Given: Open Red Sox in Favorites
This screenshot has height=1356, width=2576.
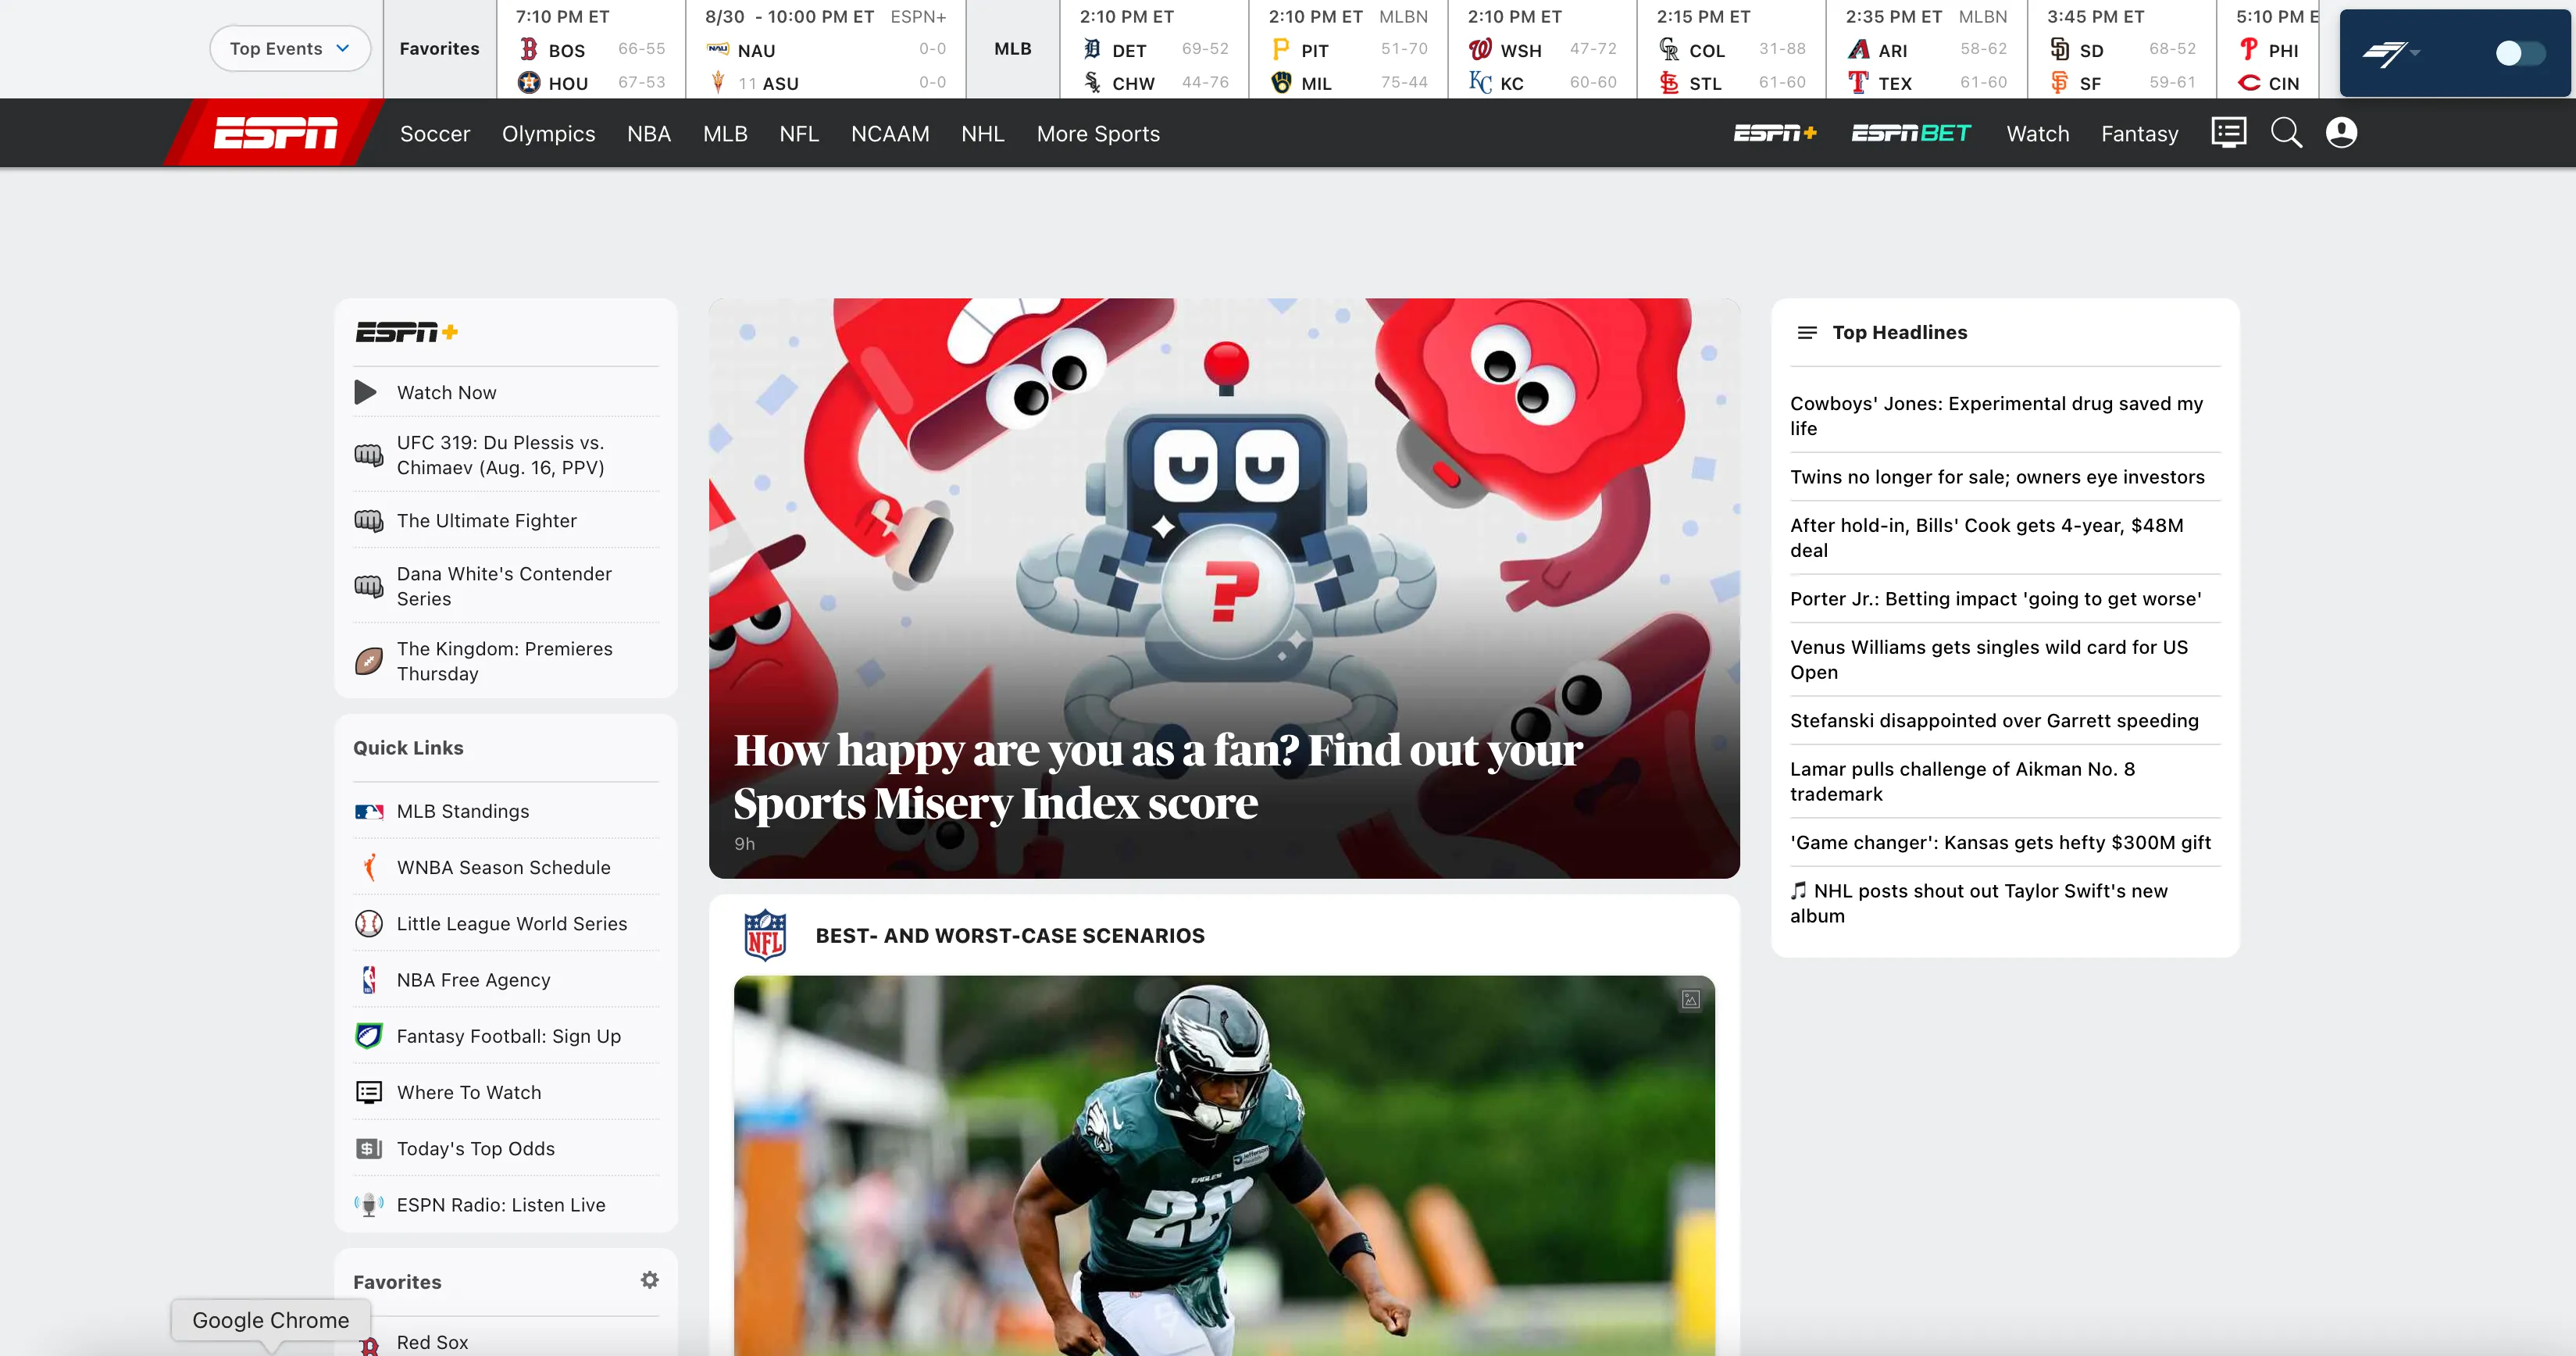Looking at the screenshot, I should pos(432,1342).
